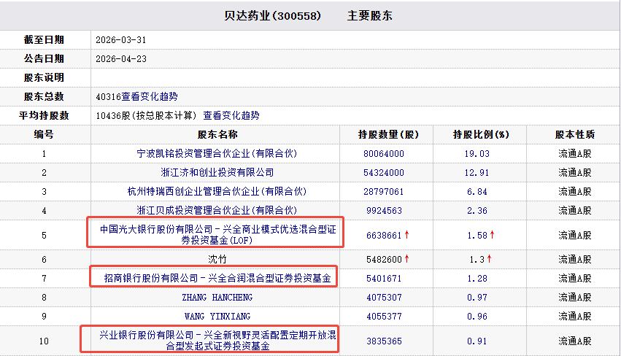Open 中国光大银行 兴全商业模式优选混合型基金 link
Screen dimensions: 621x356
tap(217, 234)
